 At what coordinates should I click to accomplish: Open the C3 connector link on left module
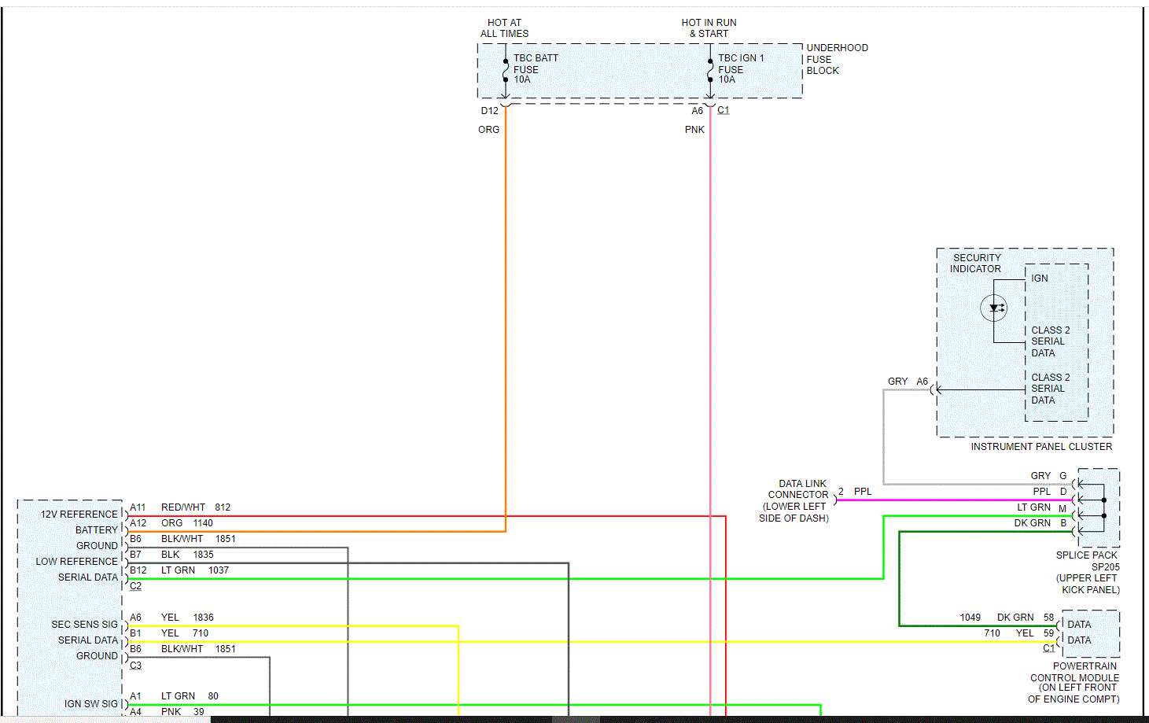pyautogui.click(x=135, y=666)
